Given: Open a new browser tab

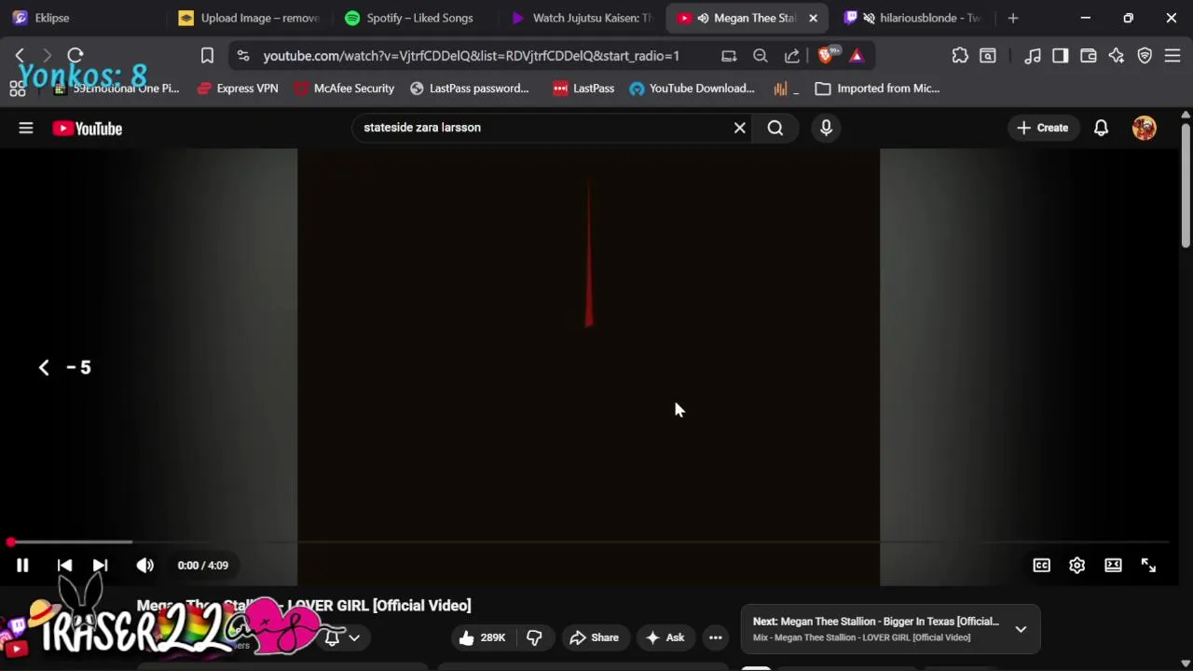Looking at the screenshot, I should pyautogui.click(x=1013, y=18).
